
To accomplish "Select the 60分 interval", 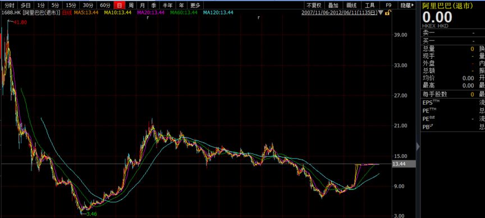I will (x=105, y=5).
